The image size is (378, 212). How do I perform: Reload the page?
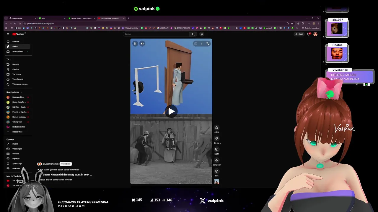pos(15,24)
